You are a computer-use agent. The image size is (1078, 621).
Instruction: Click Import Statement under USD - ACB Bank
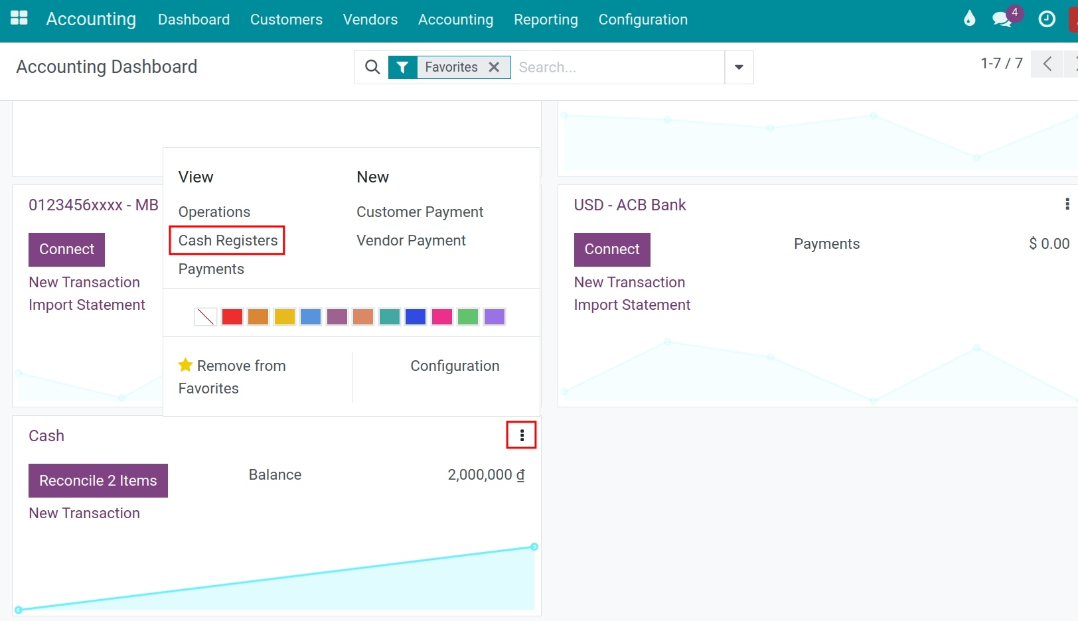click(632, 305)
